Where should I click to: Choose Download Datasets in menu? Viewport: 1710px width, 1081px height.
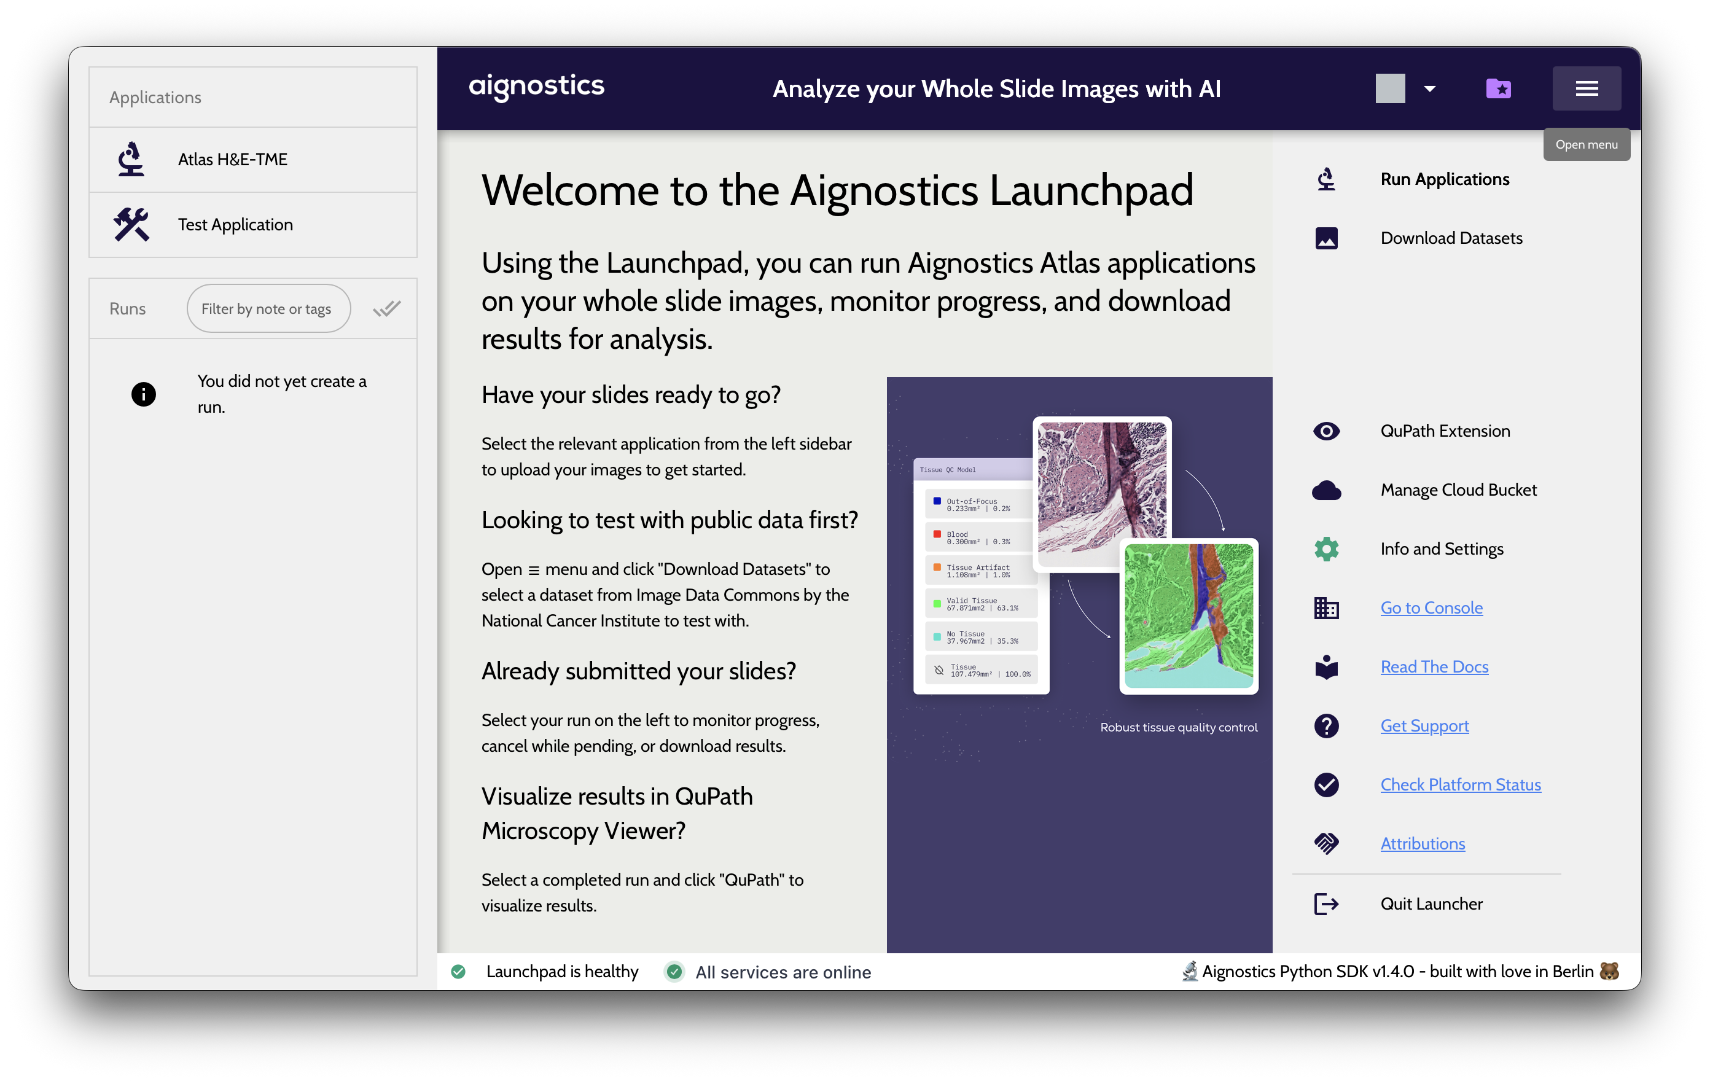pyautogui.click(x=1451, y=238)
